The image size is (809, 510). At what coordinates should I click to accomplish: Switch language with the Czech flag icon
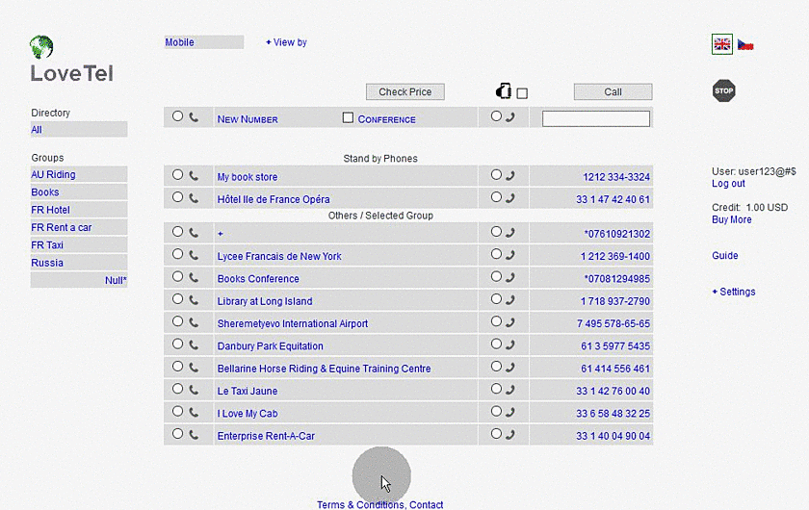[x=745, y=44]
